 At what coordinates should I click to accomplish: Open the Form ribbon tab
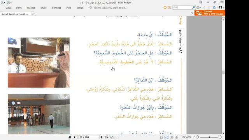(x=19, y=8)
